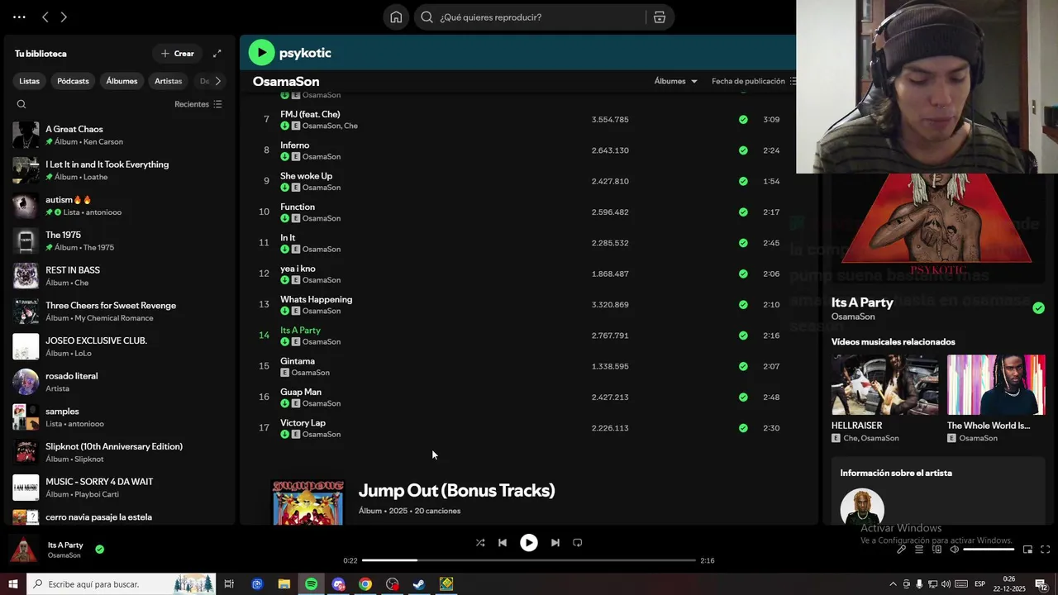Search within the library using magnifier icon

coord(21,104)
